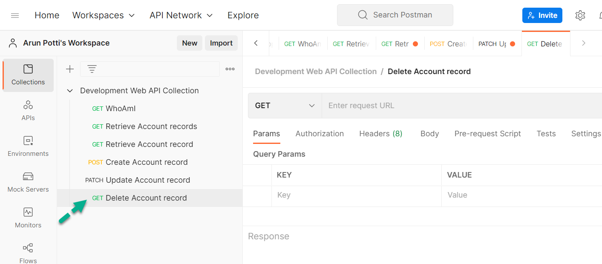The height and width of the screenshot is (264, 602).
Task: Open the Collections sidebar panel
Action: pyautogui.click(x=28, y=75)
